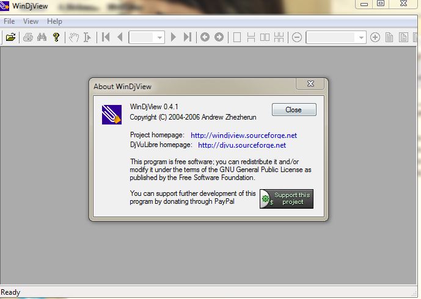Click the DjVuLibre homepage label

pyautogui.click(x=161, y=145)
